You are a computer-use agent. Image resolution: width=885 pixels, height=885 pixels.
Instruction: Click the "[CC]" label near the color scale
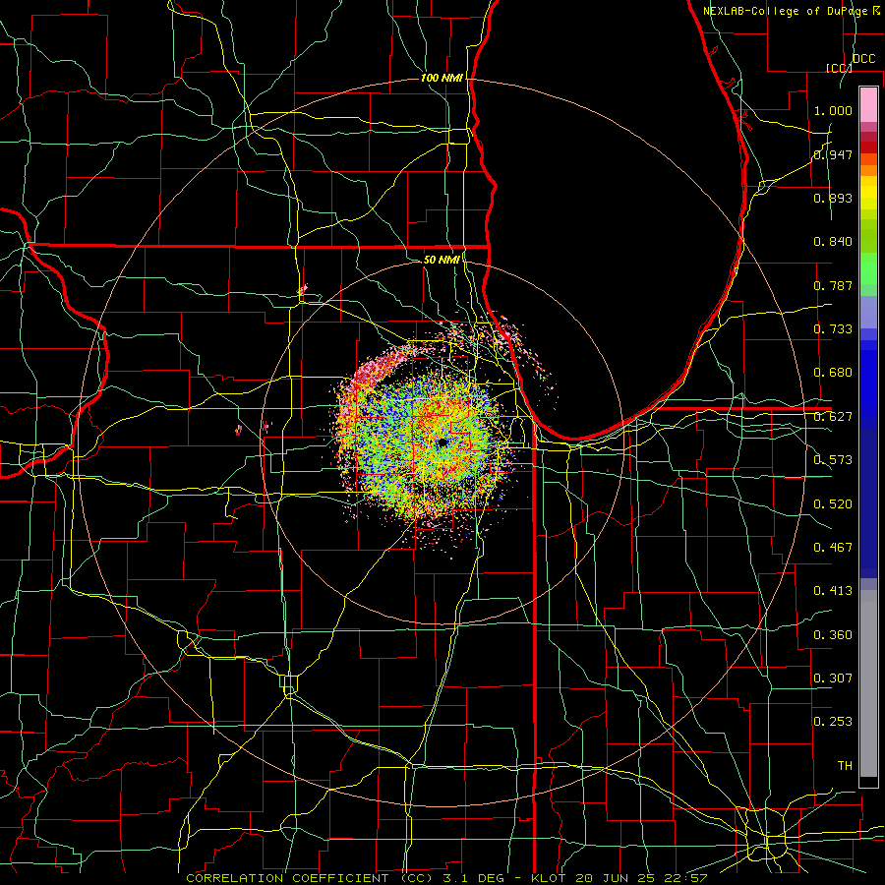(x=839, y=68)
